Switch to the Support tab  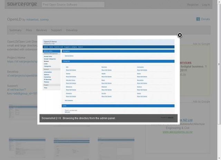pos(56,30)
